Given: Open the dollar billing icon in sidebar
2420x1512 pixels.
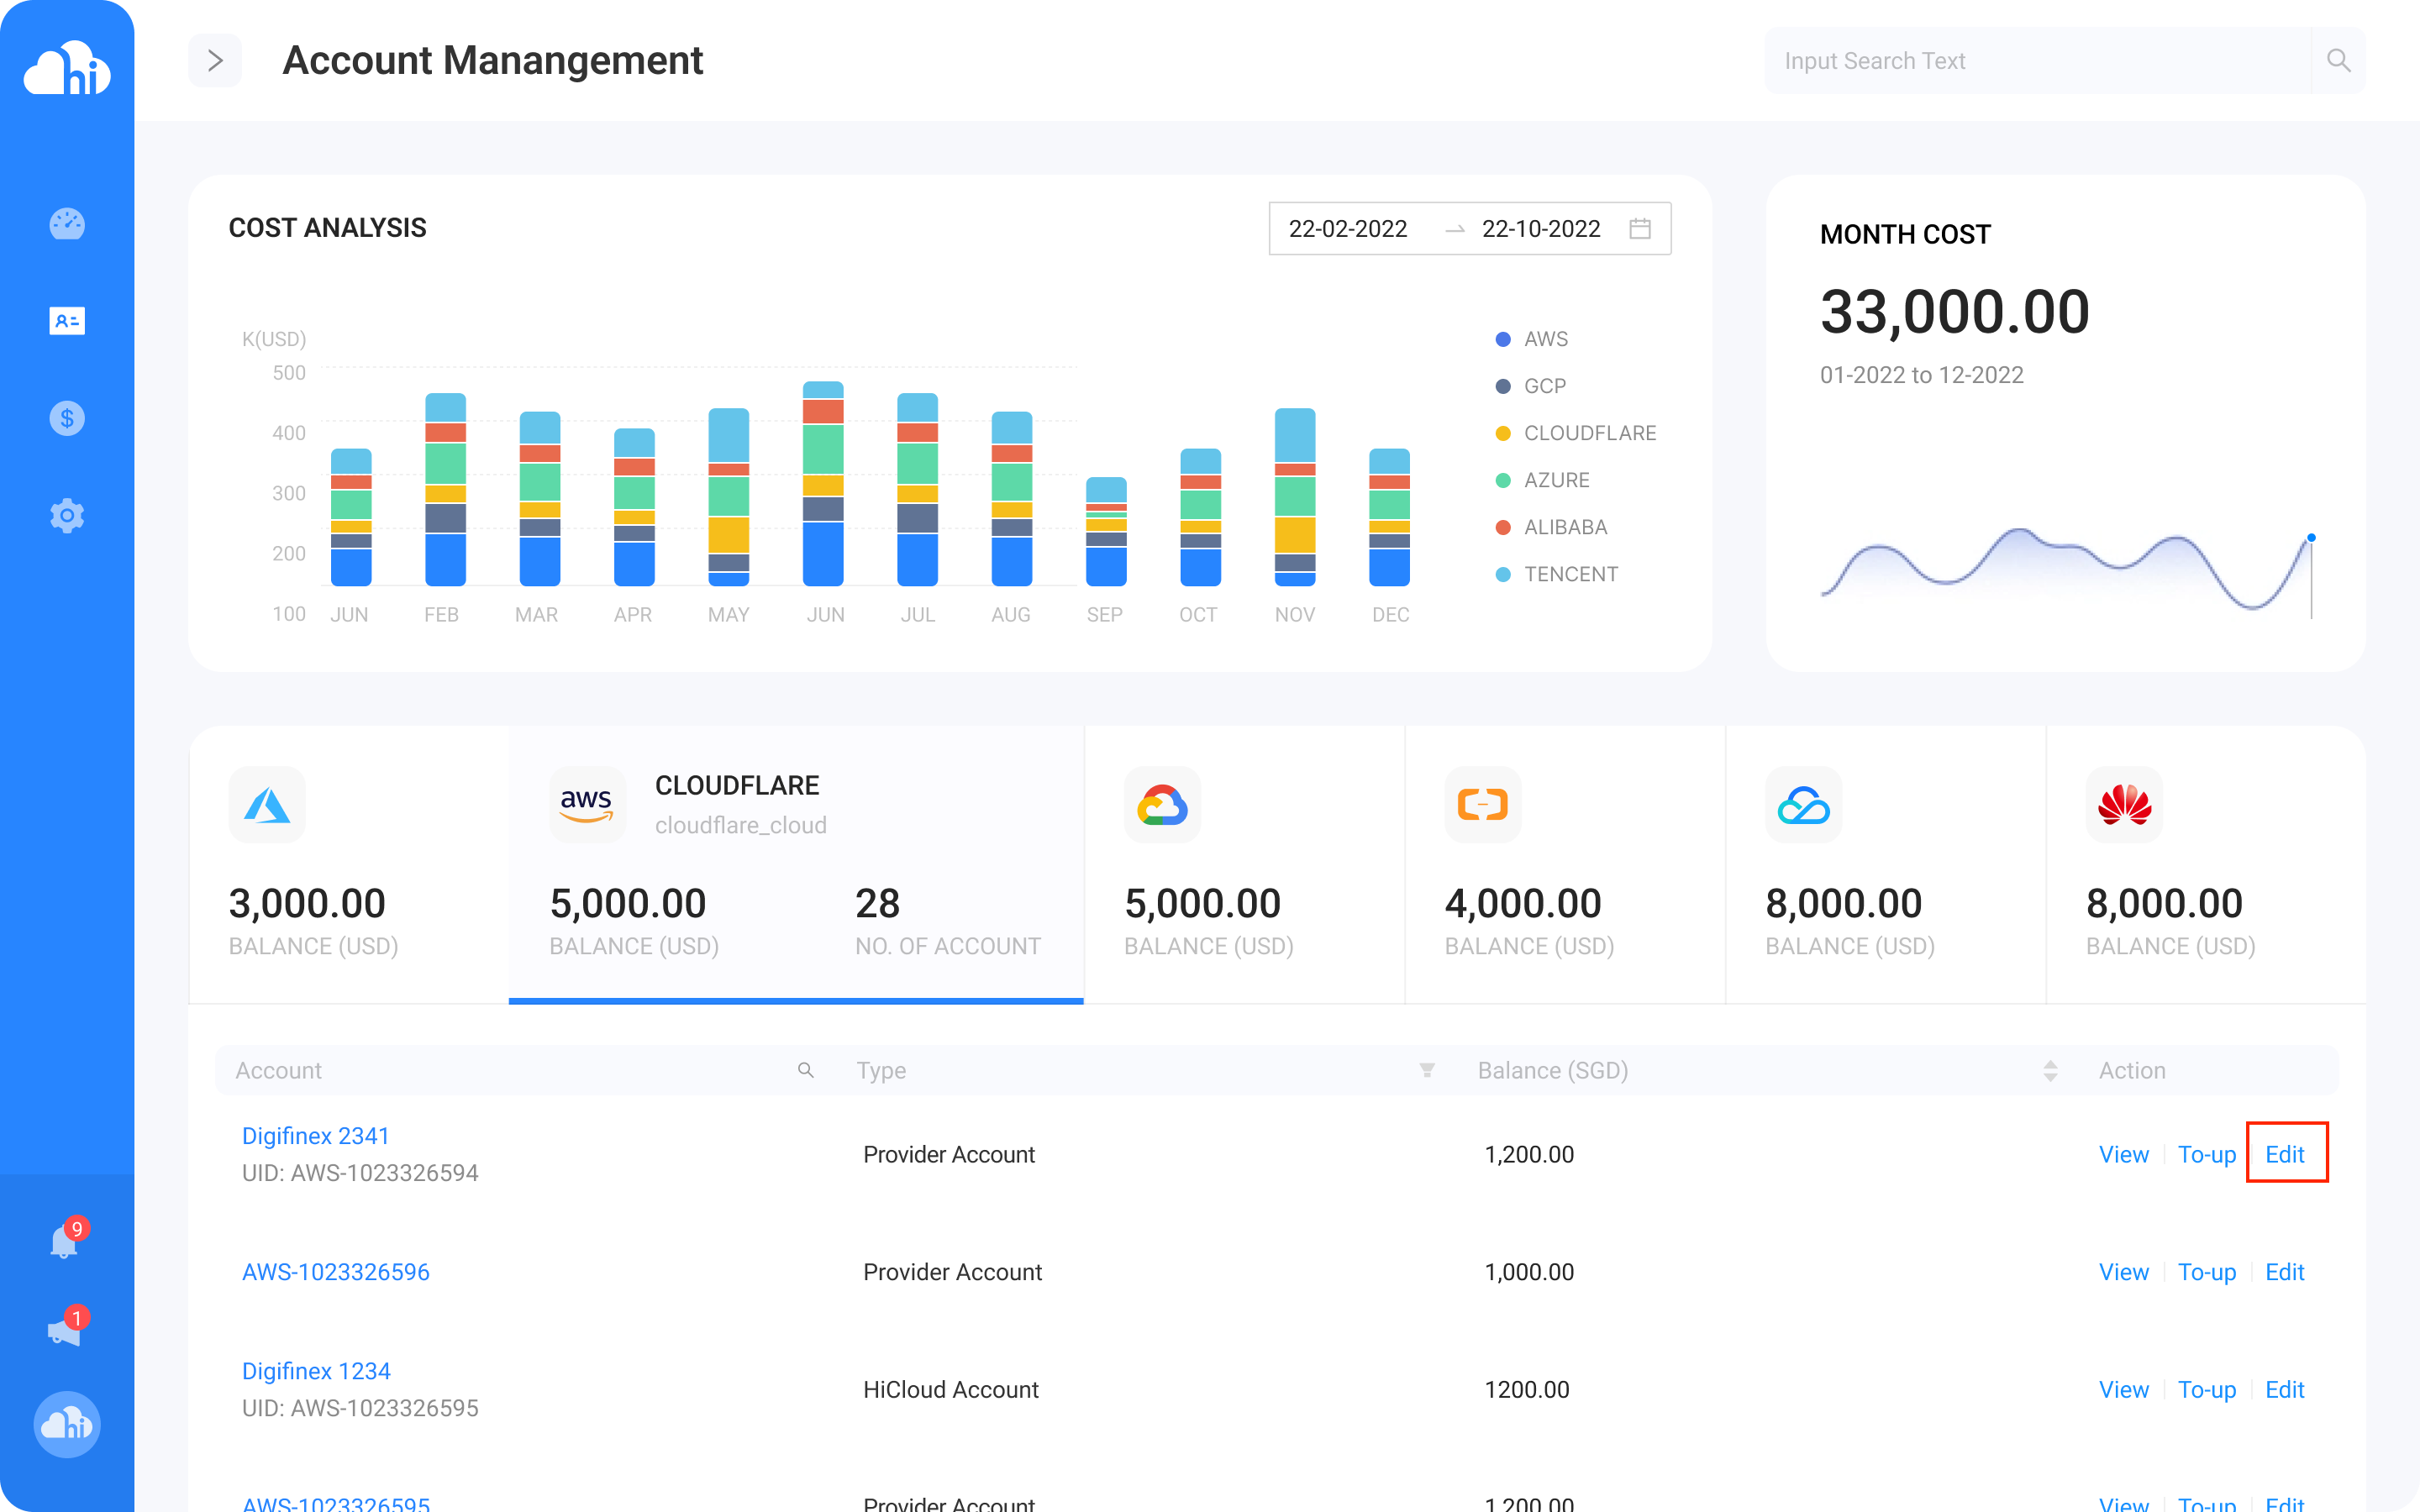Looking at the screenshot, I should click(67, 418).
